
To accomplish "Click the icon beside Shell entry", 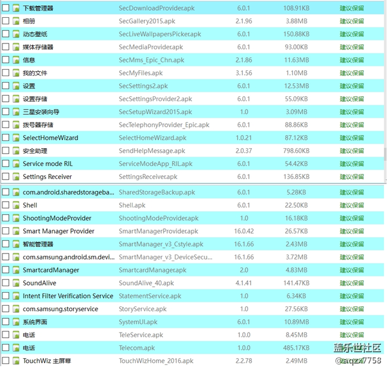I will [x=17, y=205].
